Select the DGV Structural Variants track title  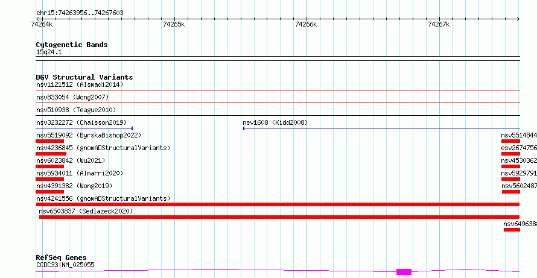(84, 77)
